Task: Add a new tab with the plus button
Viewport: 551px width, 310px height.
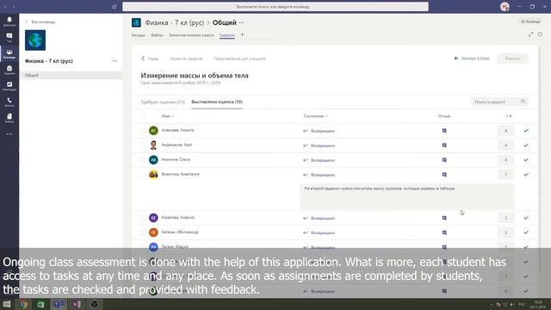Action: coord(242,34)
